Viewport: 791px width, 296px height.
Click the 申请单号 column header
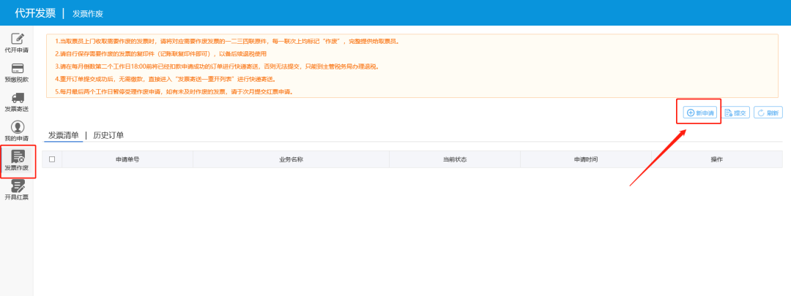click(127, 159)
